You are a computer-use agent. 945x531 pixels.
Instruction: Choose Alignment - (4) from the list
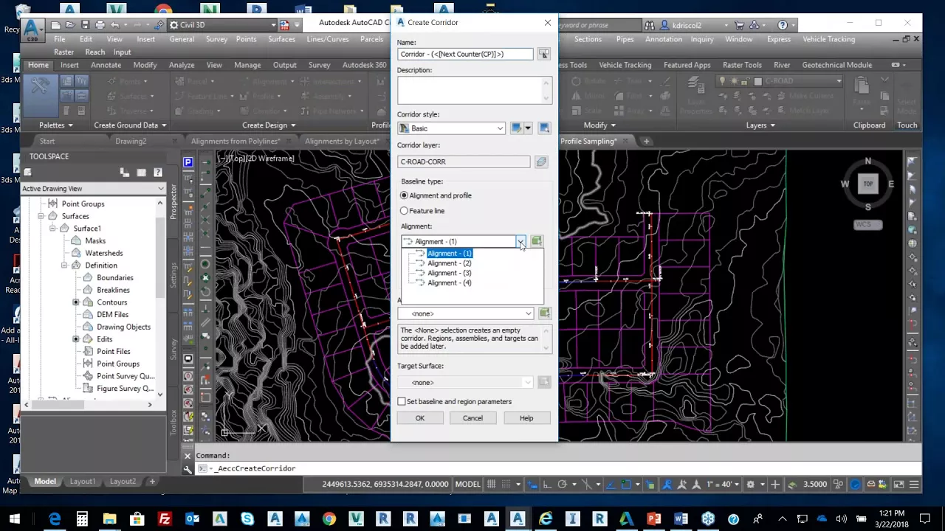click(x=449, y=282)
